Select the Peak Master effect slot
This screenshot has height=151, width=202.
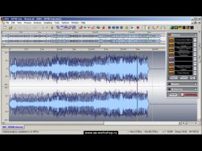click(x=183, y=73)
